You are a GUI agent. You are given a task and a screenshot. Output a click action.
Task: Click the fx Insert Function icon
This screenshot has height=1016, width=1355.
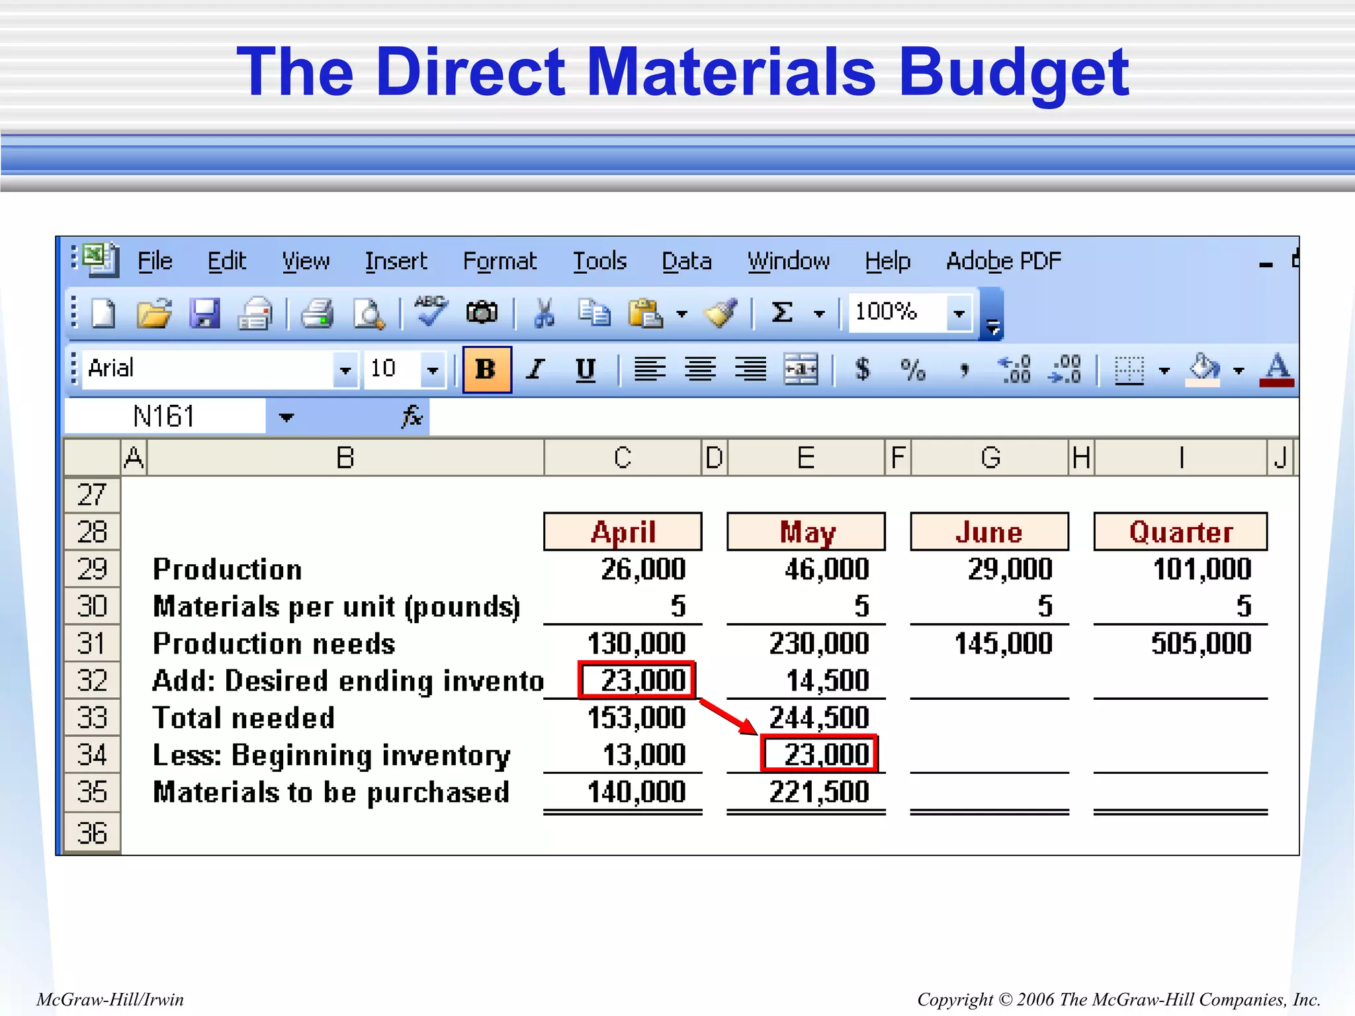click(412, 417)
